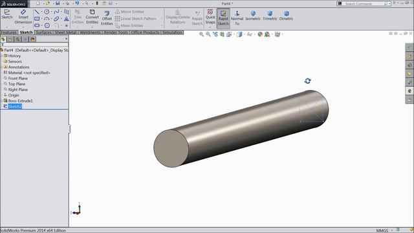Click Section View icon in view toolbar
The height and width of the screenshot is (233, 414).
click(x=222, y=34)
